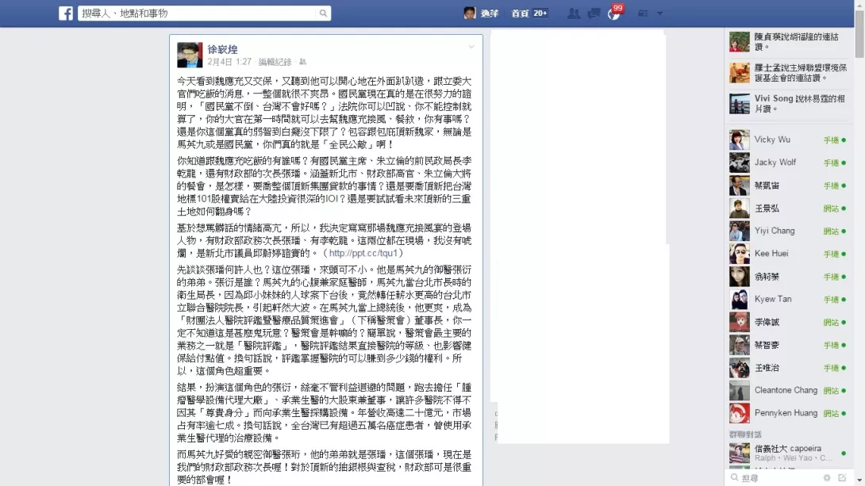Open the post author's name link at post top
The width and height of the screenshot is (865, 486).
(x=223, y=50)
